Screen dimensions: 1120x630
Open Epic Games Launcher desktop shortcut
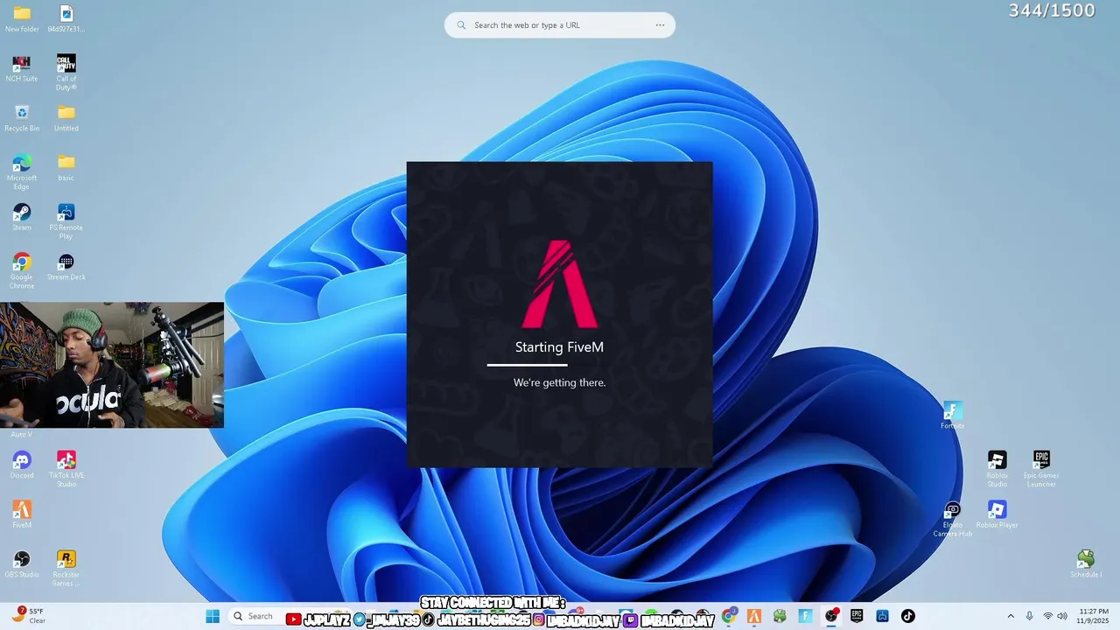(x=1040, y=469)
